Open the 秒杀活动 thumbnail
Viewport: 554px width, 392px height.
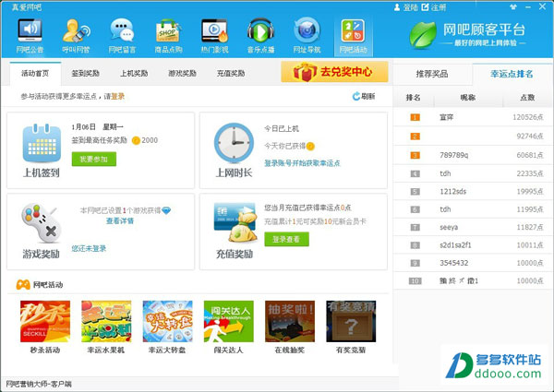(45, 321)
